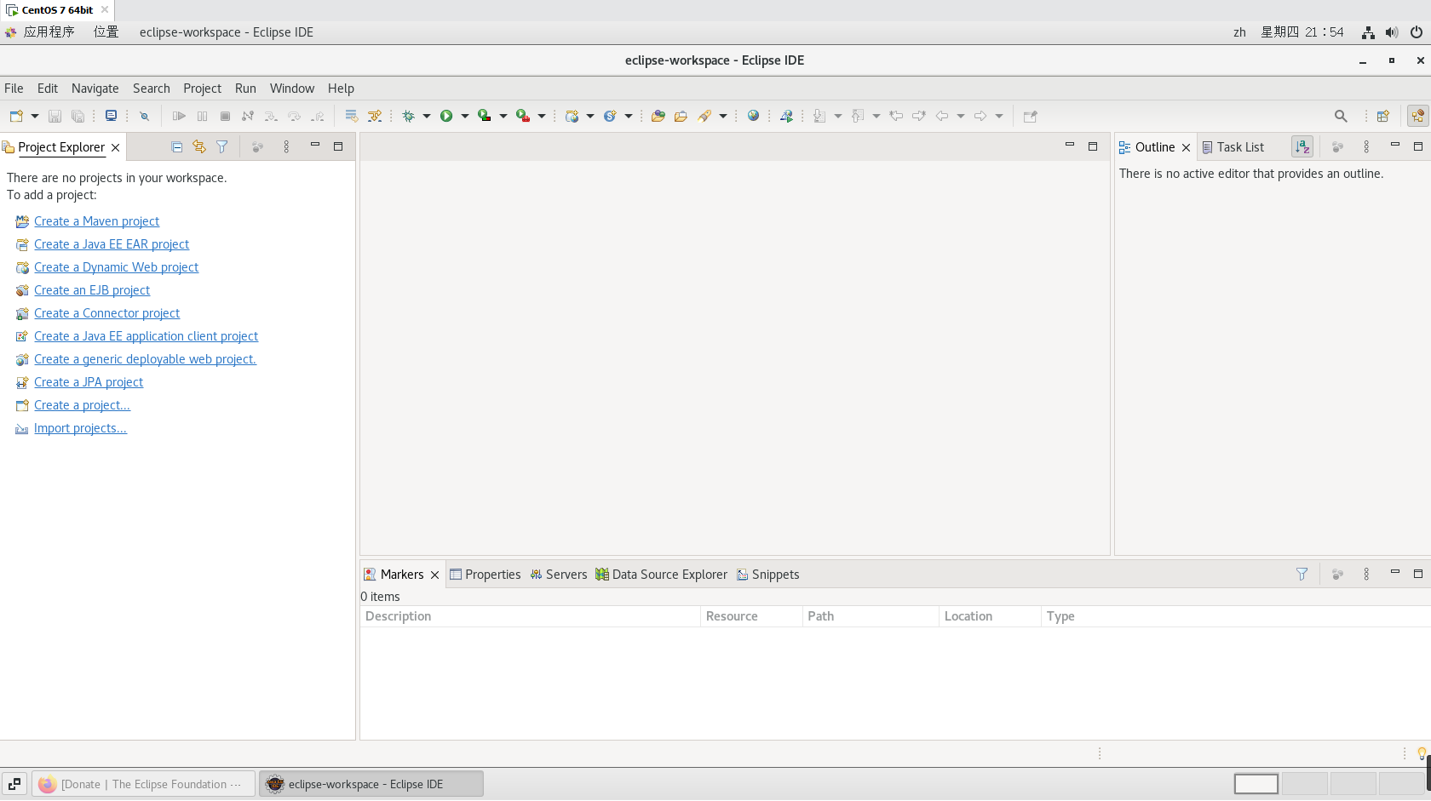Expand the Coverage dropdown arrow
This screenshot has width=1431, height=801.
503,116
